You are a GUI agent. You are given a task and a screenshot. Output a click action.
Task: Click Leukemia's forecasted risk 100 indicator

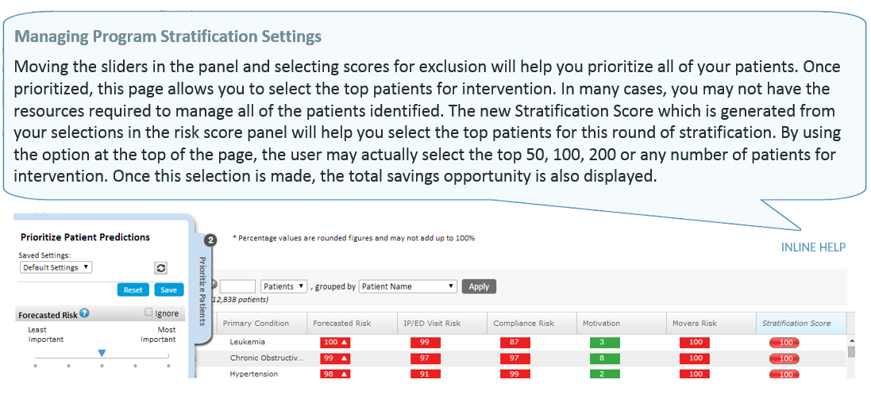click(x=335, y=343)
